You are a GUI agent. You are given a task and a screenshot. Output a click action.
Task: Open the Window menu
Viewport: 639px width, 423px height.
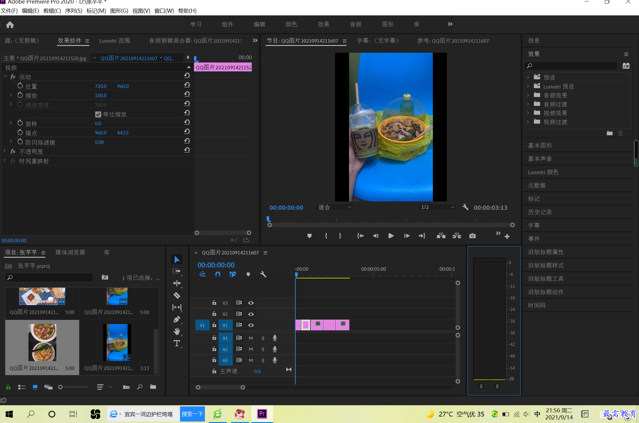164,11
